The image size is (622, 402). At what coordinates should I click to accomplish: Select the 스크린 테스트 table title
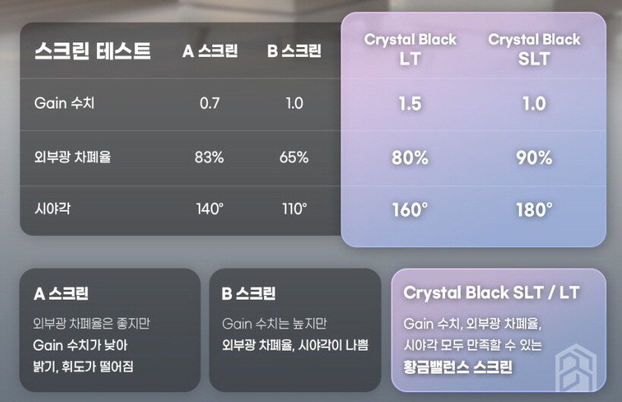click(93, 51)
